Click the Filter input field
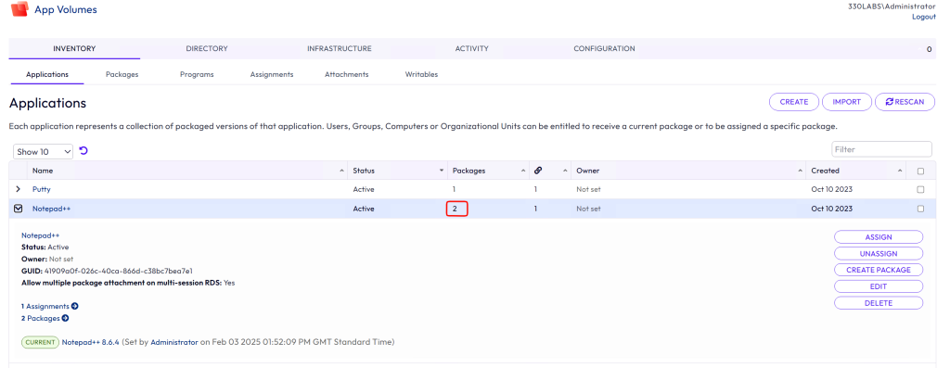Image resolution: width=950 pixels, height=368 pixels. tap(881, 149)
